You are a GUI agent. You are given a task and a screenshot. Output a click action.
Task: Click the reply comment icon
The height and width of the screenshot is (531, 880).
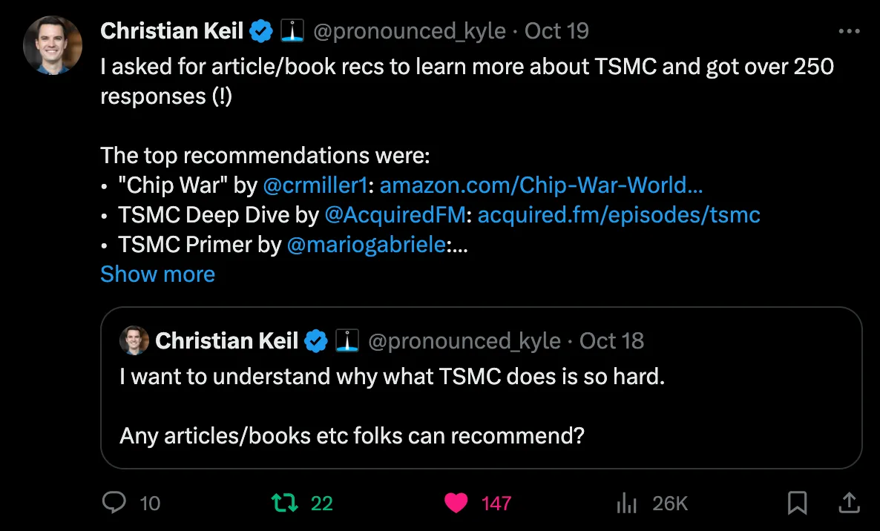pyautogui.click(x=114, y=504)
